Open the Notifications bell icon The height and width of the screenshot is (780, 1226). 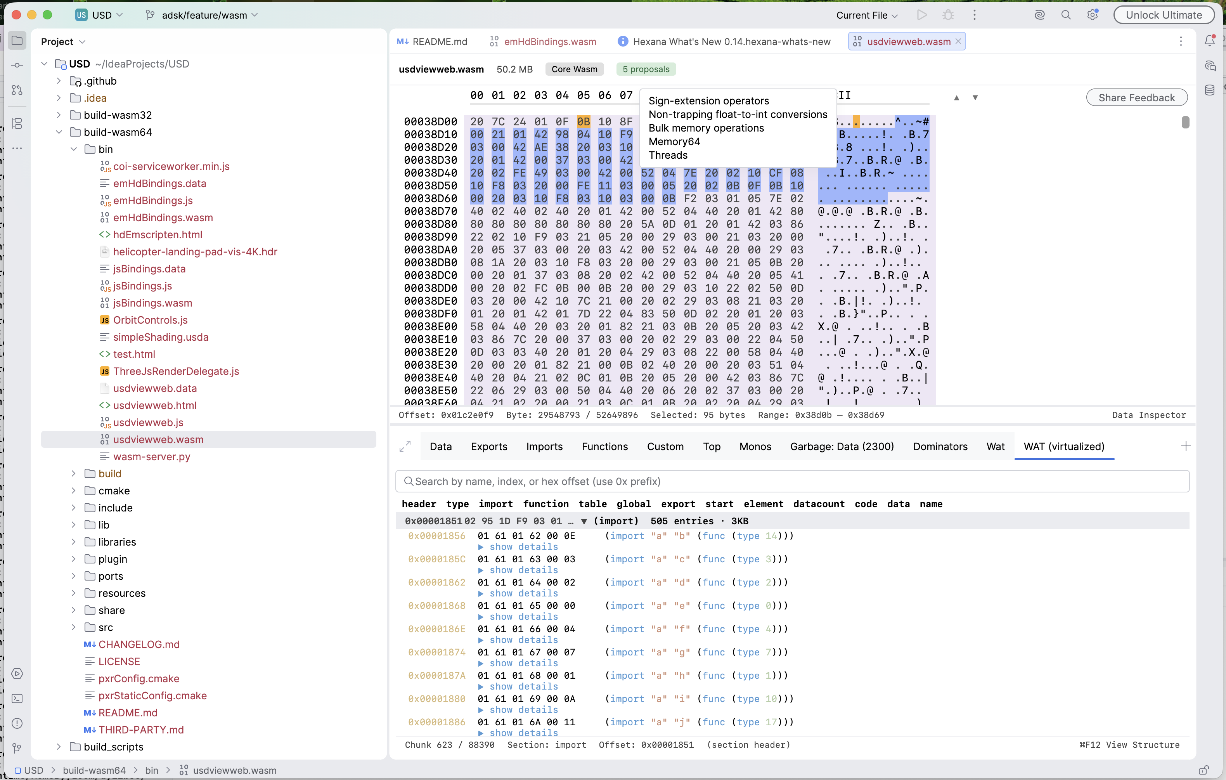coord(1210,41)
